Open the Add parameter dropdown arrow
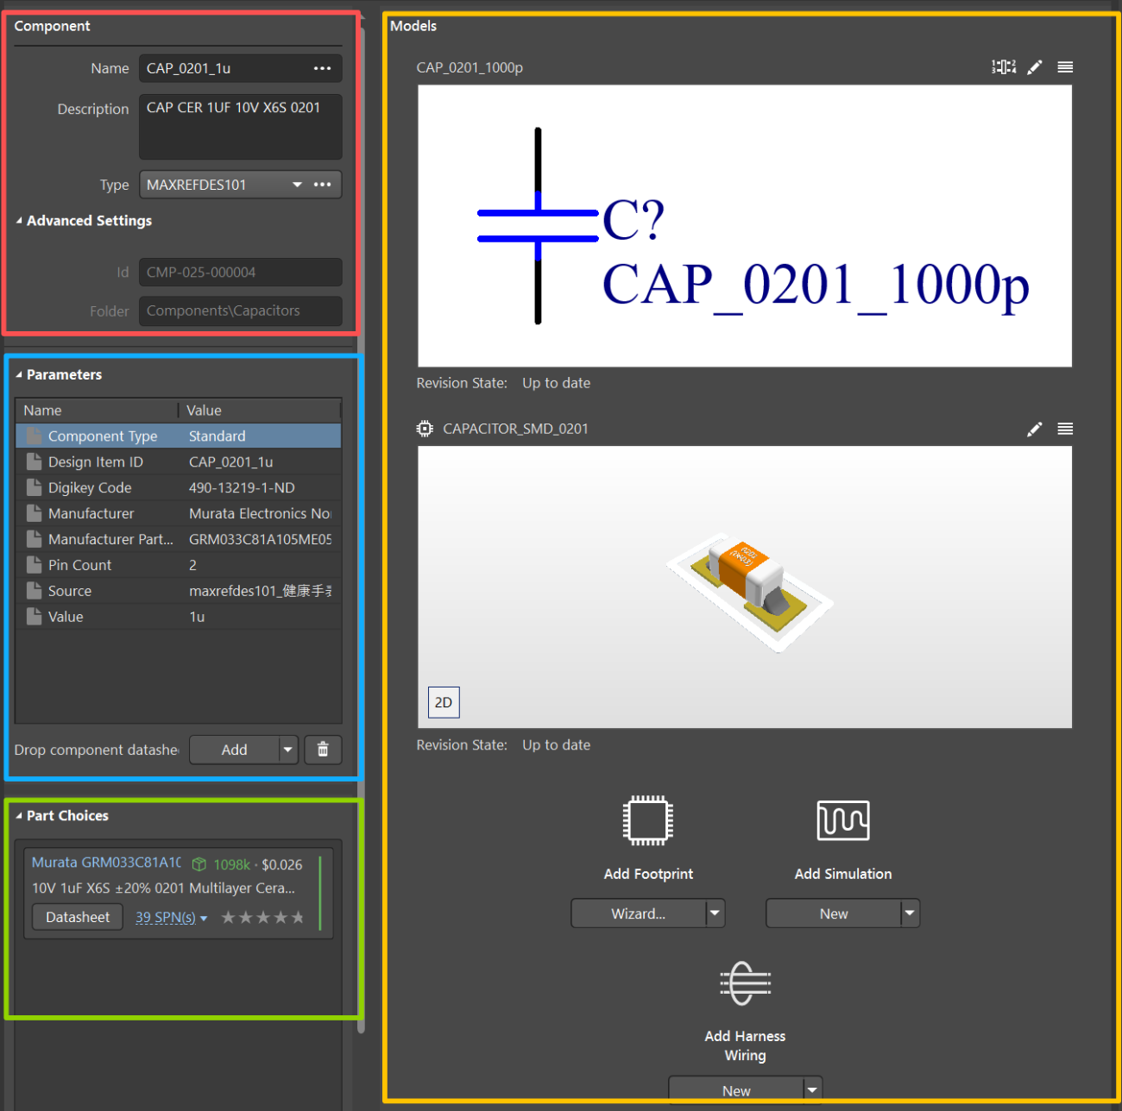This screenshot has width=1122, height=1111. coord(288,750)
